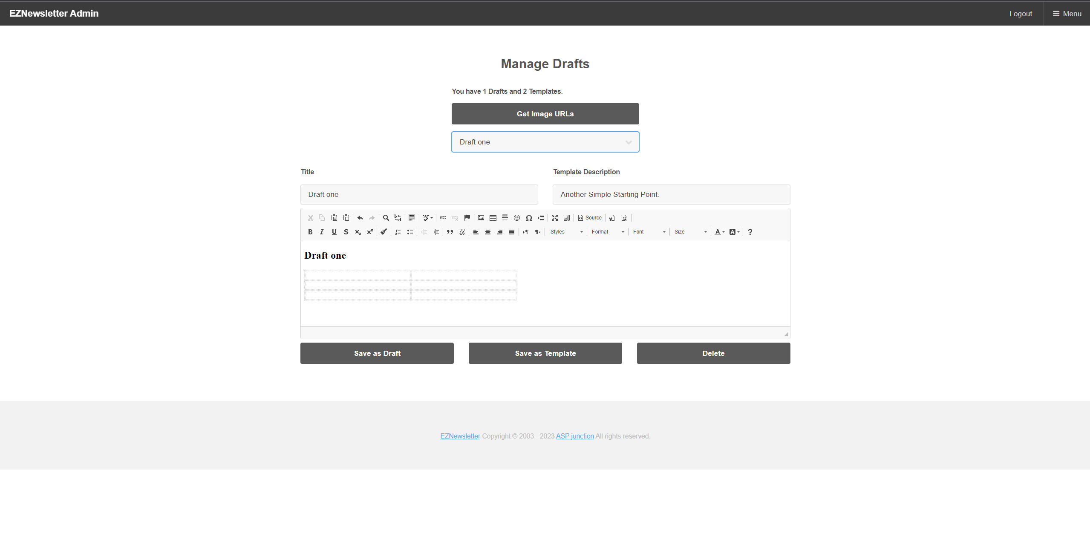Insert special character omega icon

tap(528, 218)
